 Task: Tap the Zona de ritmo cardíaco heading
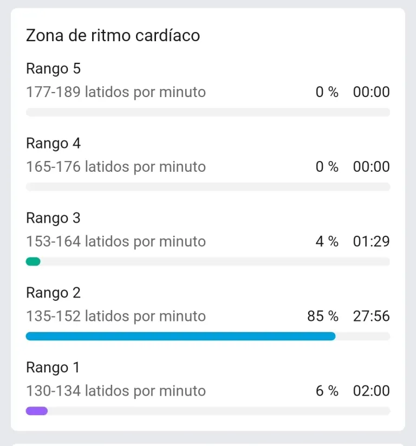coord(113,36)
